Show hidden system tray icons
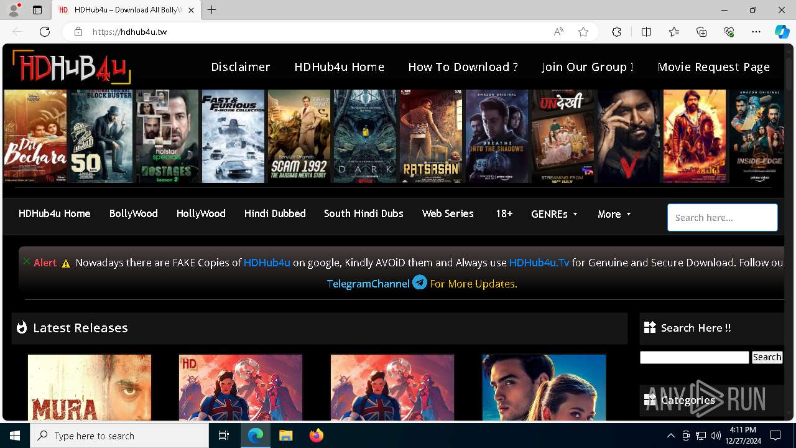796x448 pixels. click(670, 436)
